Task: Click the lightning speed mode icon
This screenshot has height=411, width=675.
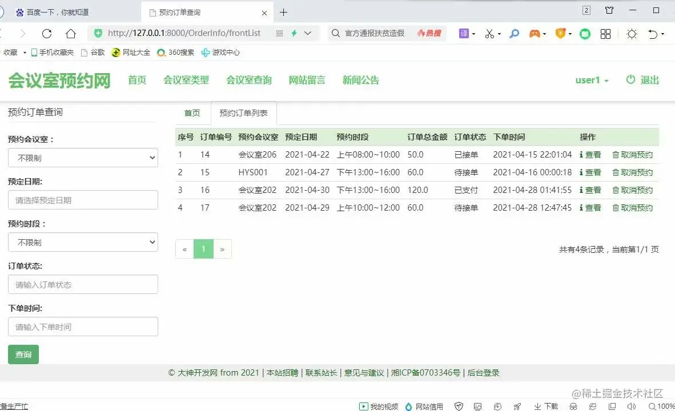Action: (x=294, y=33)
